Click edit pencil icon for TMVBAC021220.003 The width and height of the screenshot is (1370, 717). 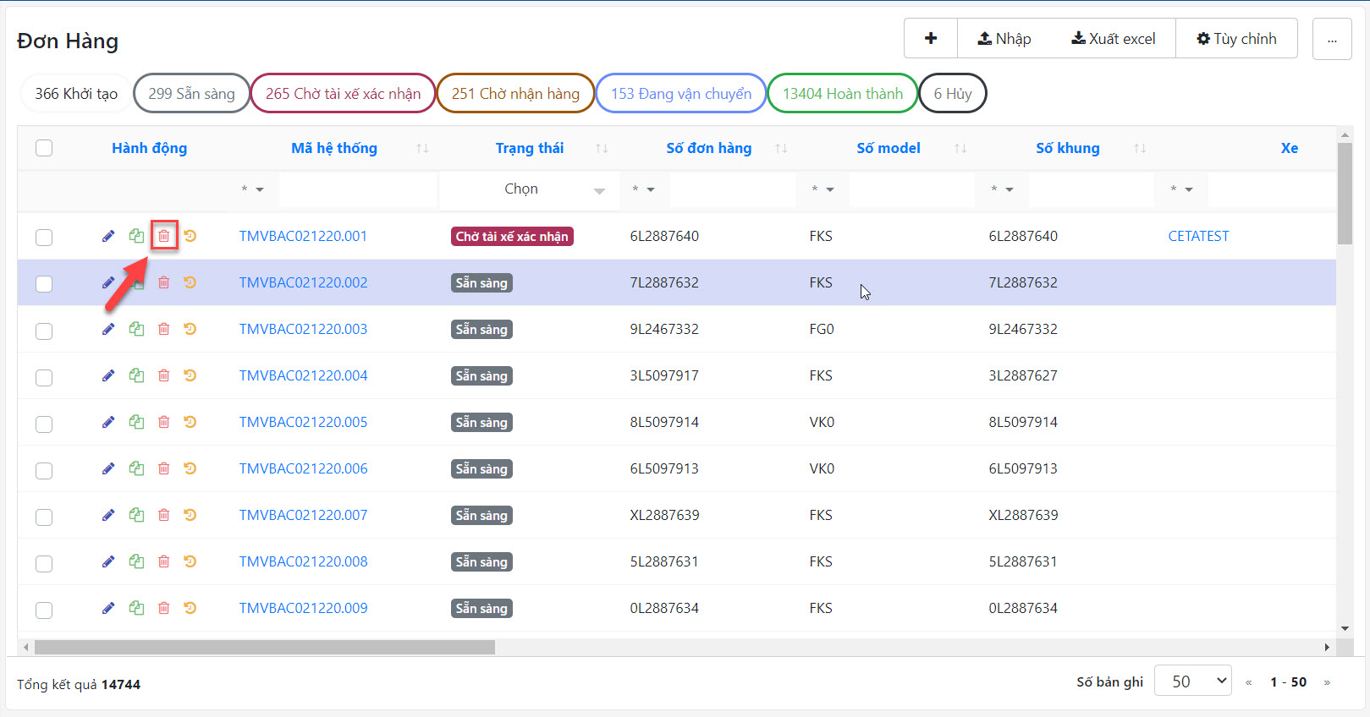(x=108, y=329)
